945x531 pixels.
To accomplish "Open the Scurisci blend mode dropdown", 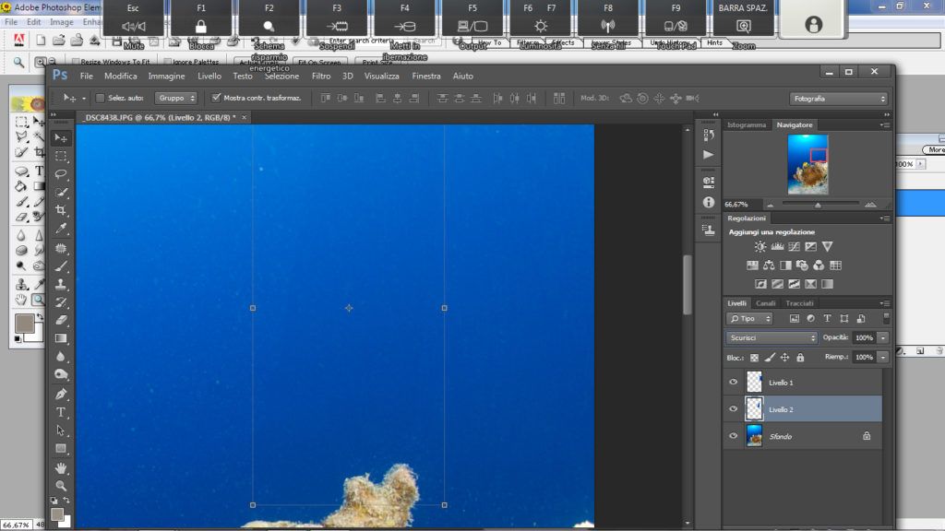I will tap(772, 338).
